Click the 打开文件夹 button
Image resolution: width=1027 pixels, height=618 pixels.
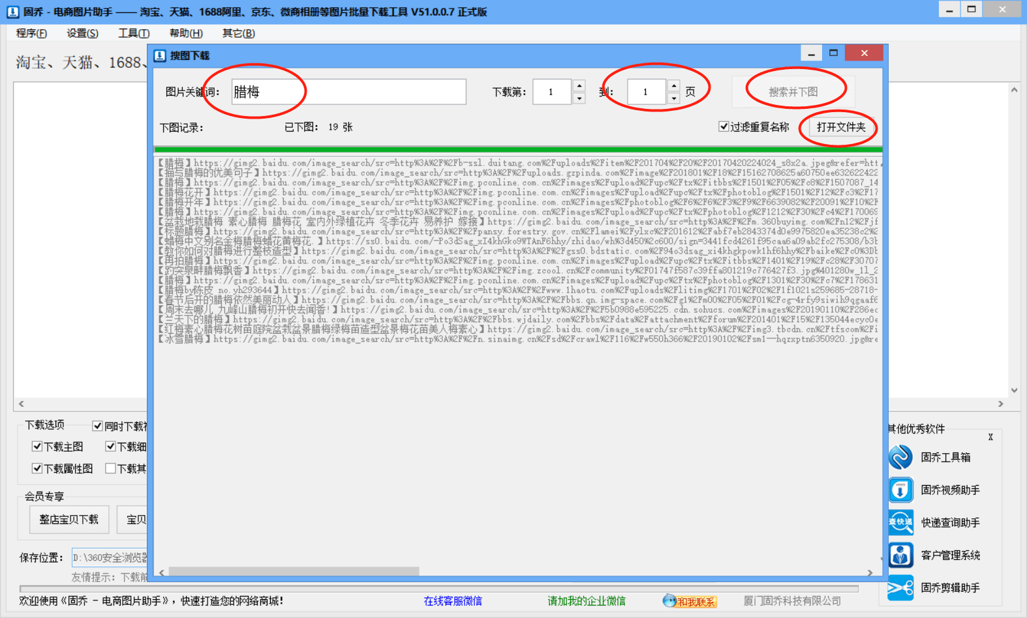pos(841,127)
